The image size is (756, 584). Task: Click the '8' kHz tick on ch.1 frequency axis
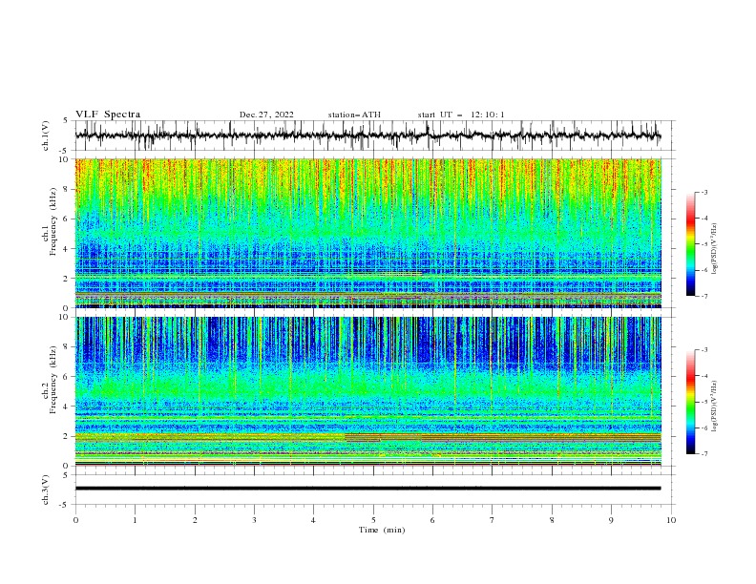68,189
